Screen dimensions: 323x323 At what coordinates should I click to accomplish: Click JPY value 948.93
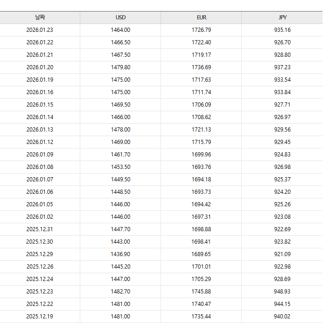click(x=282, y=292)
